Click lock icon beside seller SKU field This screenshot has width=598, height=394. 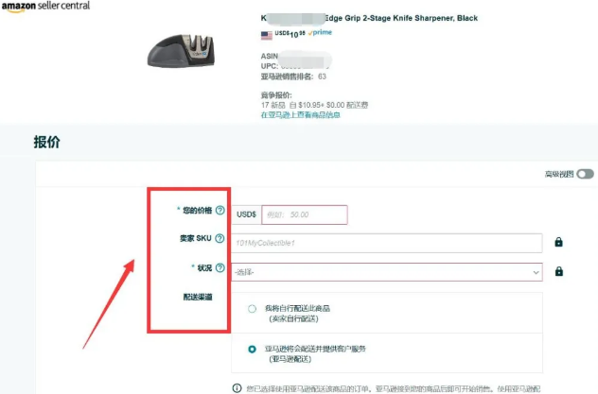pos(558,242)
